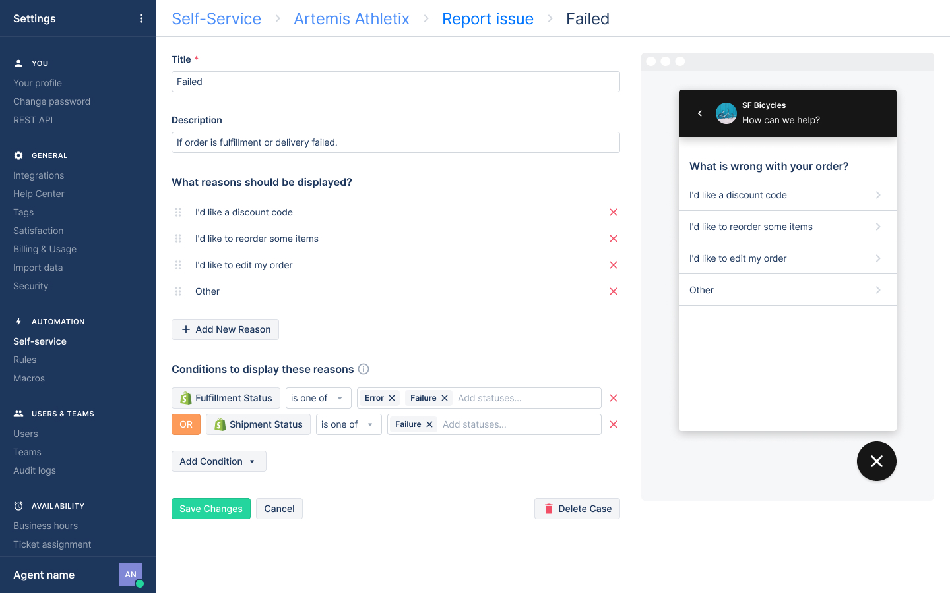
Task: Click Save Changes button
Action: tap(211, 509)
